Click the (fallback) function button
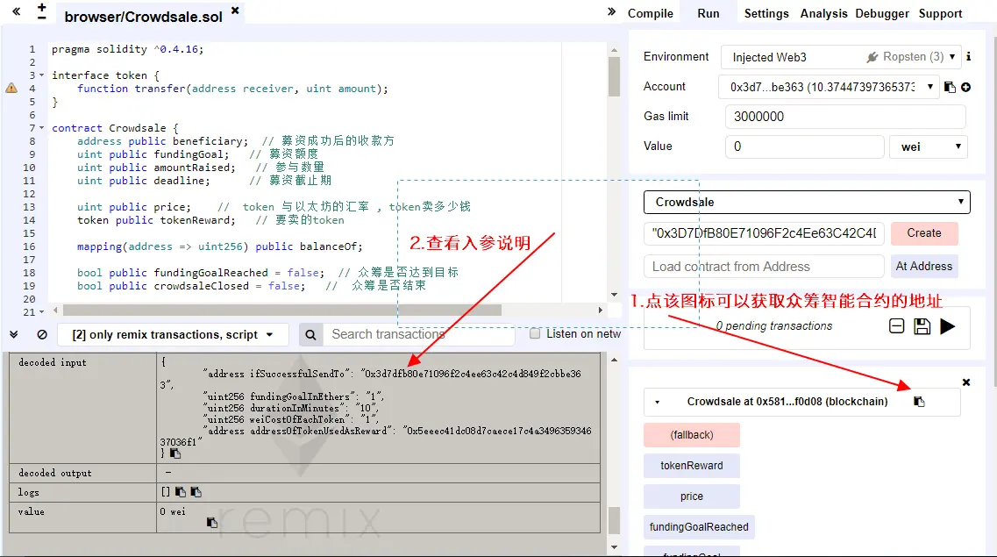Image resolution: width=997 pixels, height=557 pixels. 692,435
